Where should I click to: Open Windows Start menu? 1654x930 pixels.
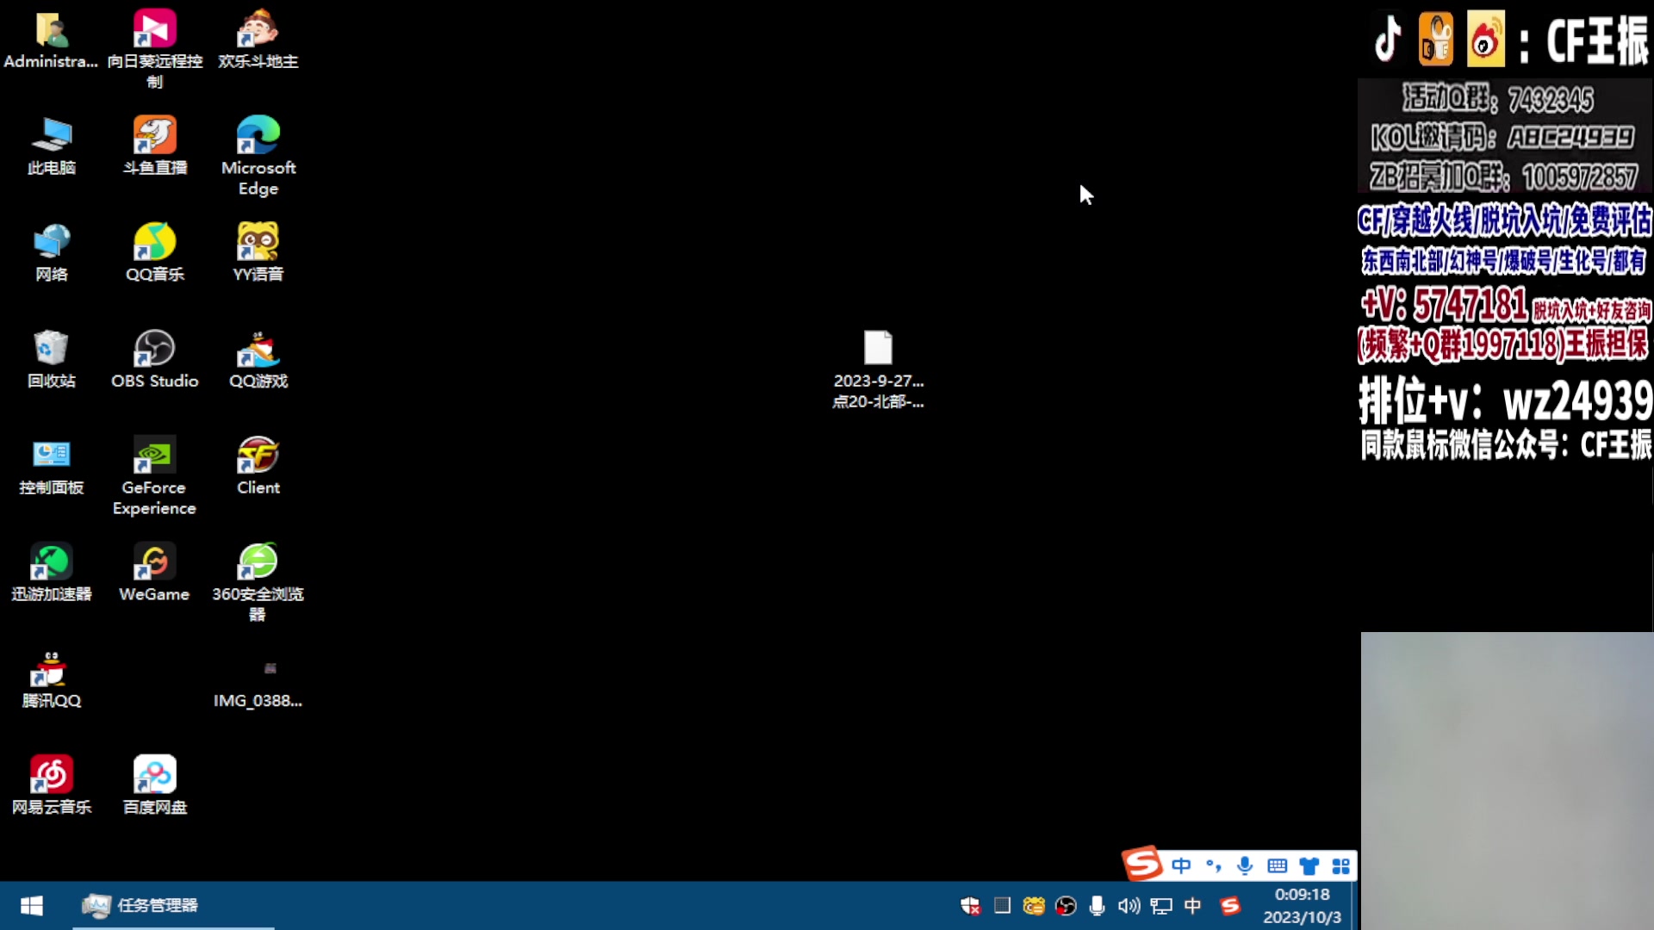(32, 905)
